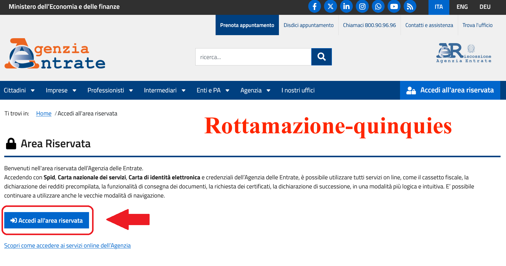Click the search magnifier button
Viewport: 506px width, 266px height.
coord(322,57)
